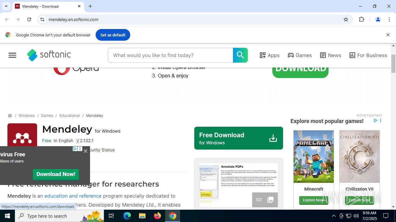
Task: Click the Mendeley app logo
Action: click(x=22, y=135)
